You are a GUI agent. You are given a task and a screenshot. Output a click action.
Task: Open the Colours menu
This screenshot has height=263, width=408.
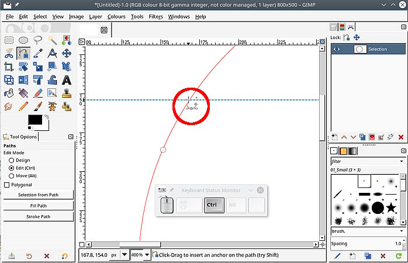tap(116, 17)
